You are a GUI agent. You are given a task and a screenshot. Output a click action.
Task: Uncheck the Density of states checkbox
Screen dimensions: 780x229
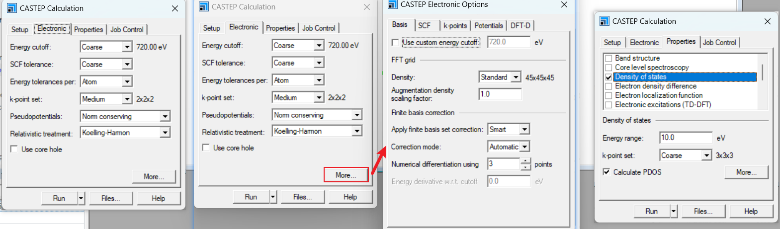tap(608, 77)
